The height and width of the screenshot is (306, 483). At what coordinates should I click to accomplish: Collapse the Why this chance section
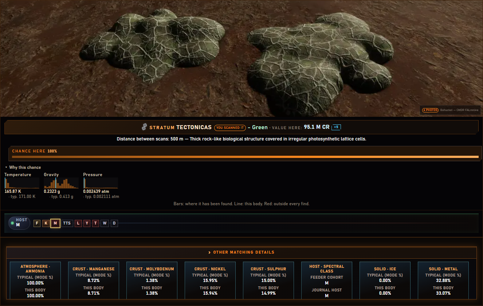[x=23, y=167]
